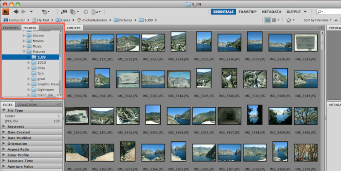
Task: Click the filter by rating star icon
Action: point(289,20)
